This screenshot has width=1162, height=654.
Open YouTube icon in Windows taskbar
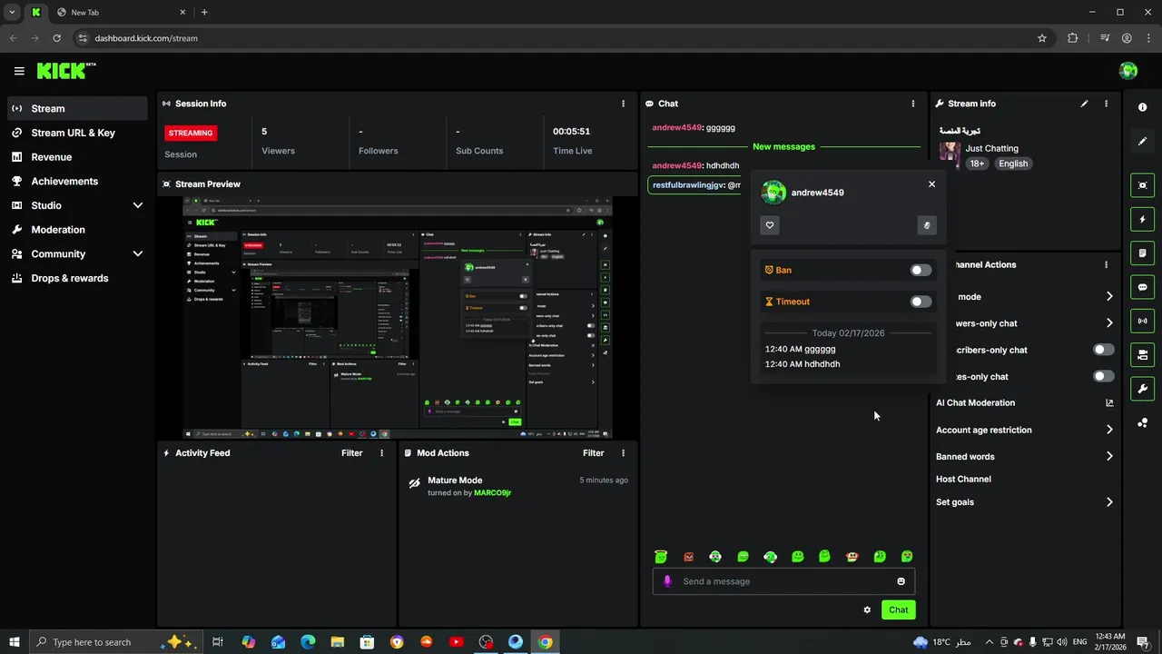tap(456, 642)
